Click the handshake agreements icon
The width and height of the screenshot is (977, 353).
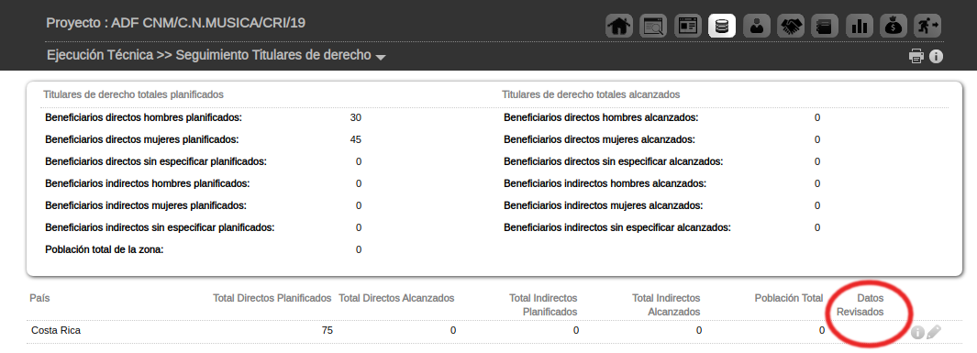click(791, 26)
